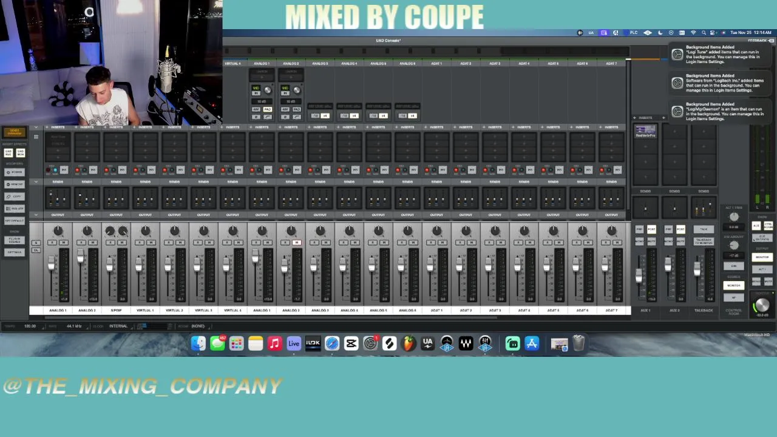Set AUX 1 sends to PRE
Screen dimensions: 777x437
(x=639, y=229)
